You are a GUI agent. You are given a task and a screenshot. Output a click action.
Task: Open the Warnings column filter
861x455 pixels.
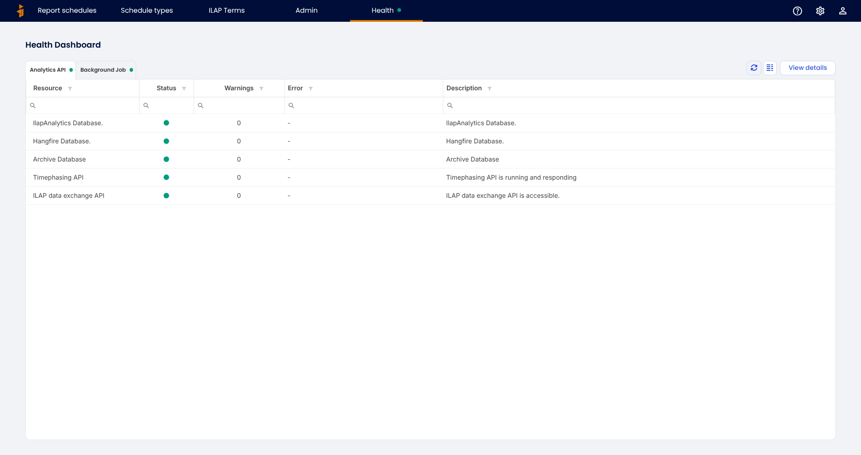click(x=261, y=88)
